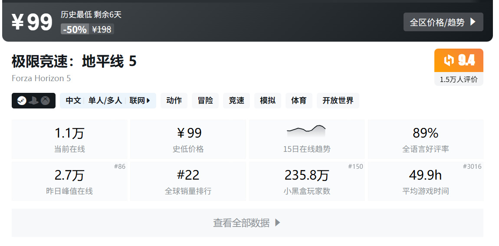The width and height of the screenshot is (499, 246).
Task: Click the struck-through ¥198 original price
Action: (102, 29)
